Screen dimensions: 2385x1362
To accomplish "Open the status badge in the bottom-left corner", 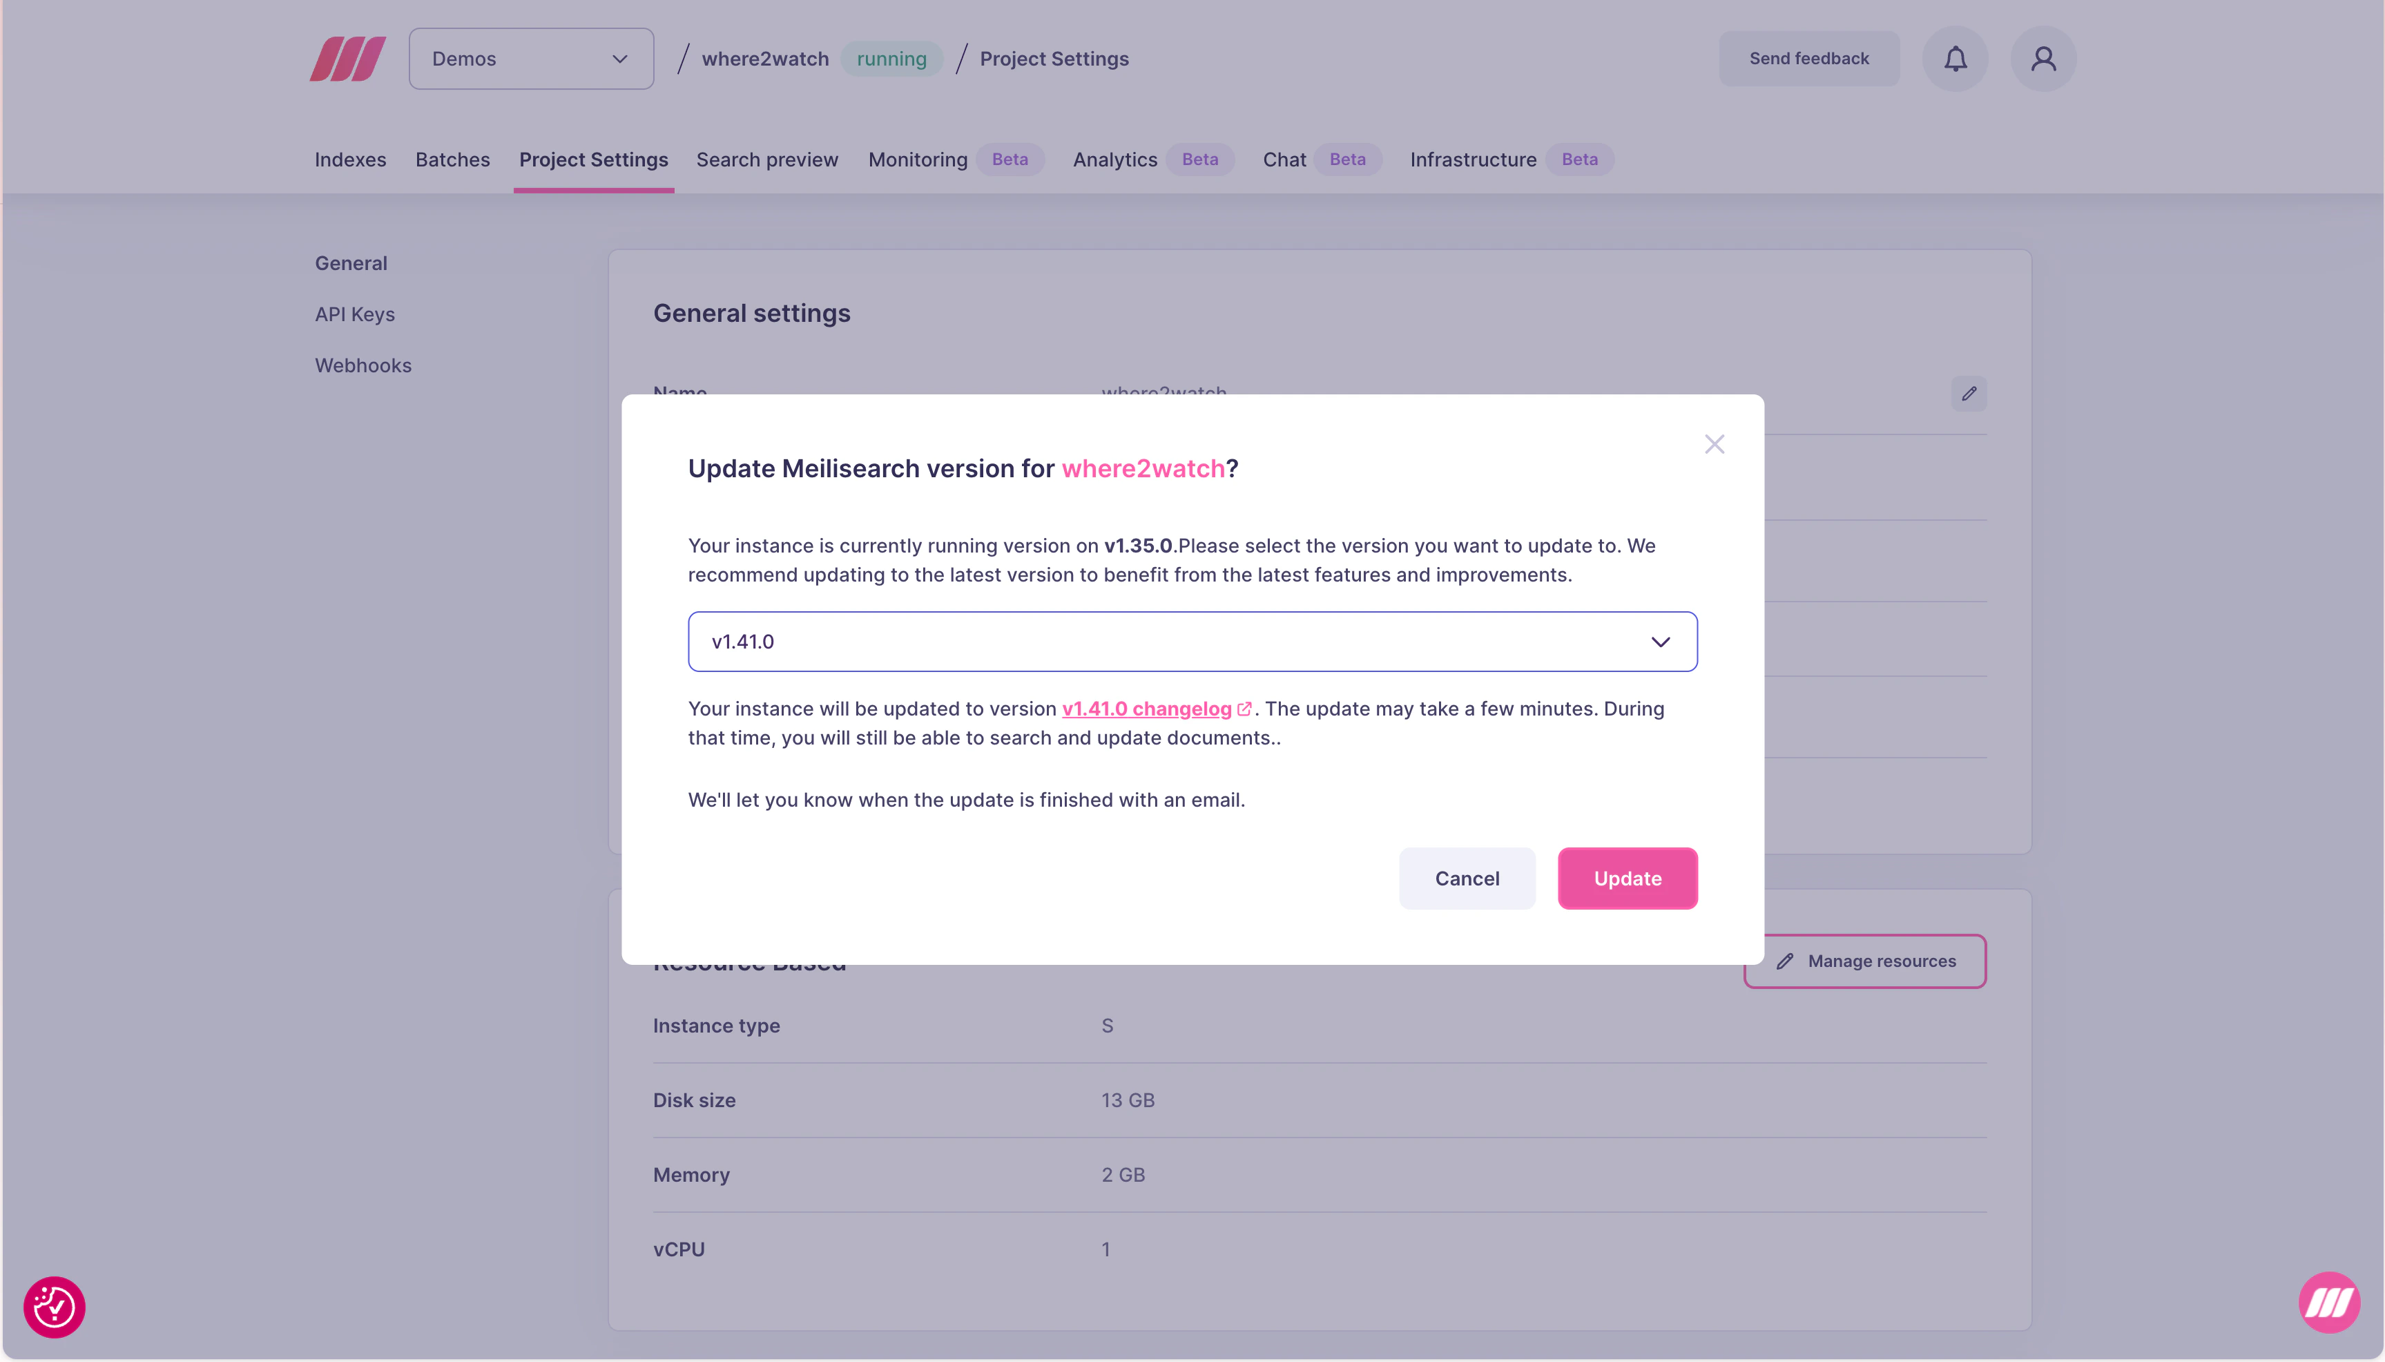I will point(53,1306).
